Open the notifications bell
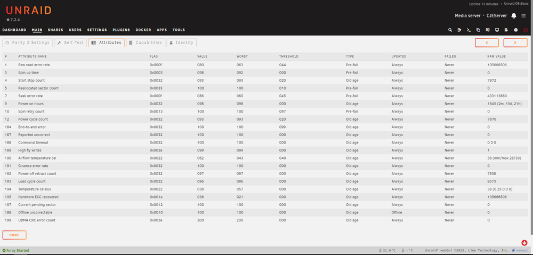The image size is (533, 255). [x=514, y=15]
